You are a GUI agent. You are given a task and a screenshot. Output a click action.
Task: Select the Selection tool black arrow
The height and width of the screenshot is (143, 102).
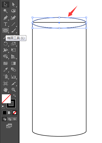pyautogui.click(x=6, y=5)
